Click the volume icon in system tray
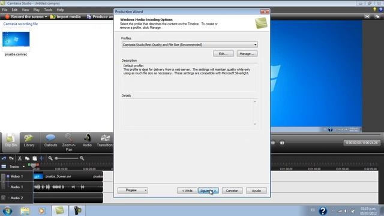 pyautogui.click(x=346, y=211)
